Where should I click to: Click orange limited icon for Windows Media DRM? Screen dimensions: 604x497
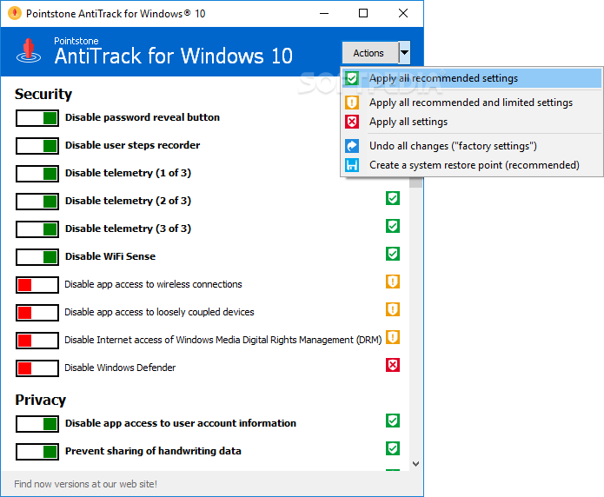pos(393,337)
